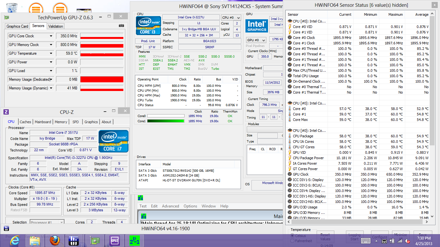Open the Mainboard tab in CPU-Z
This screenshot has width=440, height=247.
pos(43,122)
